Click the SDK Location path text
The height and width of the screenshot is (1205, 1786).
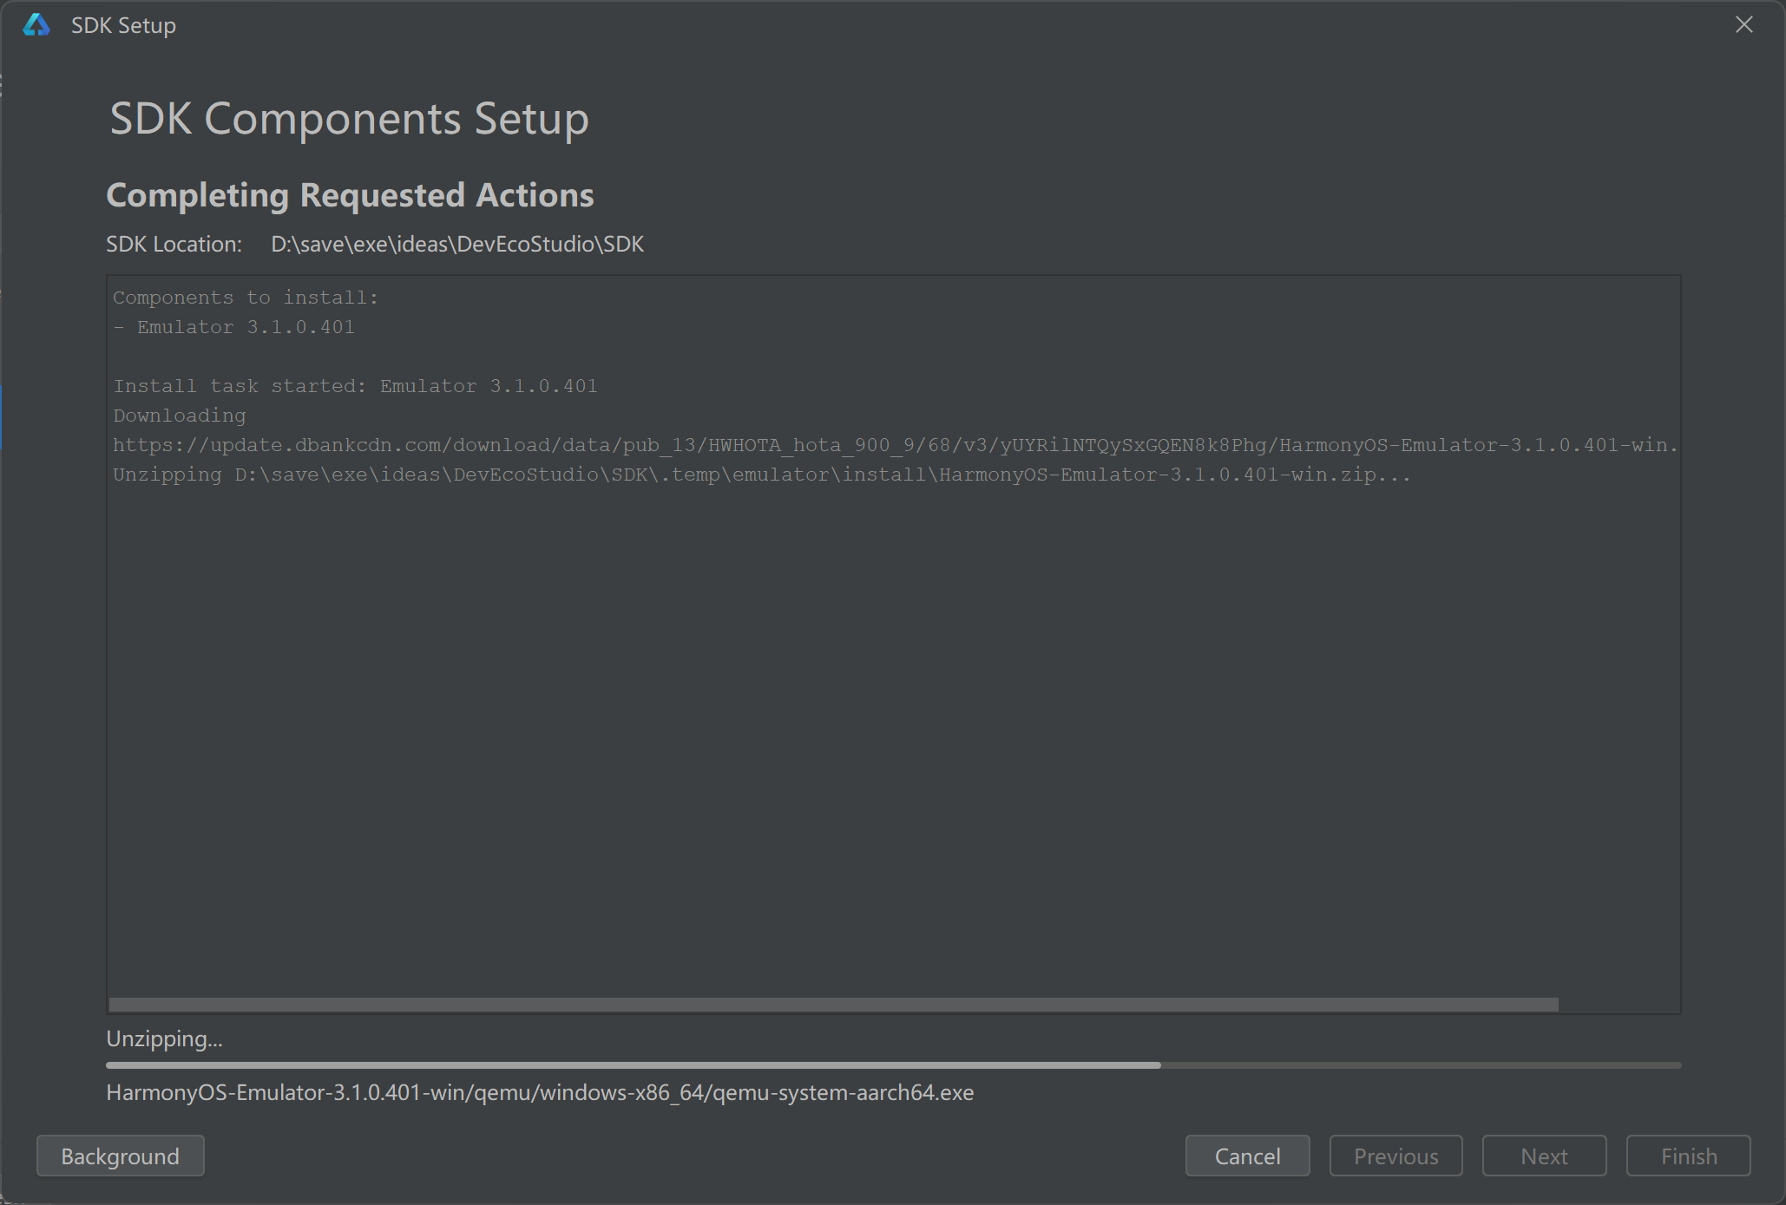coord(457,245)
